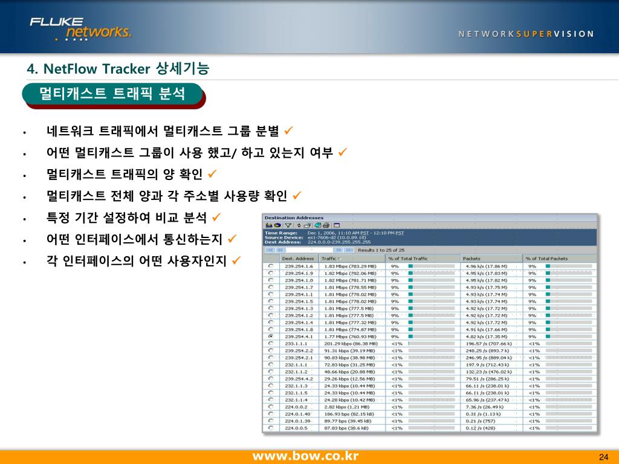The width and height of the screenshot is (619, 464).
Task: Click address cell 232.1.1.1
Action: 296,364
